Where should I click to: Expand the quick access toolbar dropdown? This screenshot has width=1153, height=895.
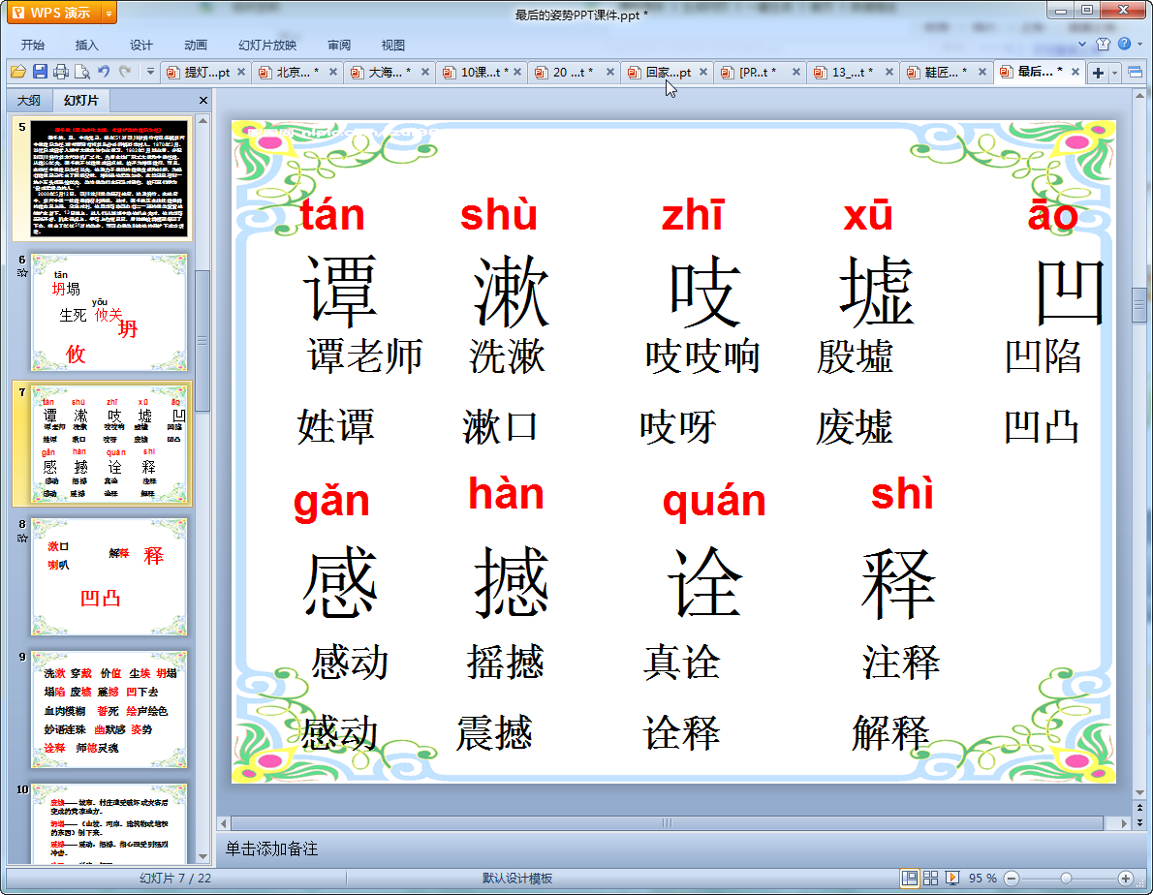(x=150, y=72)
